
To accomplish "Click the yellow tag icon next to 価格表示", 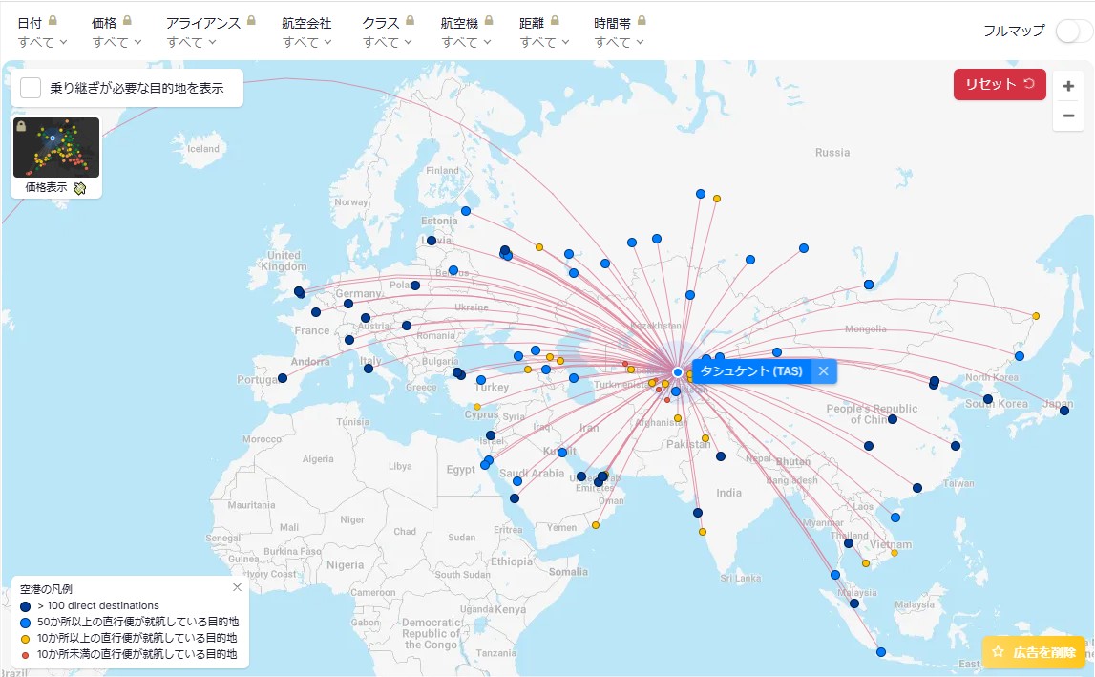I will click(79, 188).
